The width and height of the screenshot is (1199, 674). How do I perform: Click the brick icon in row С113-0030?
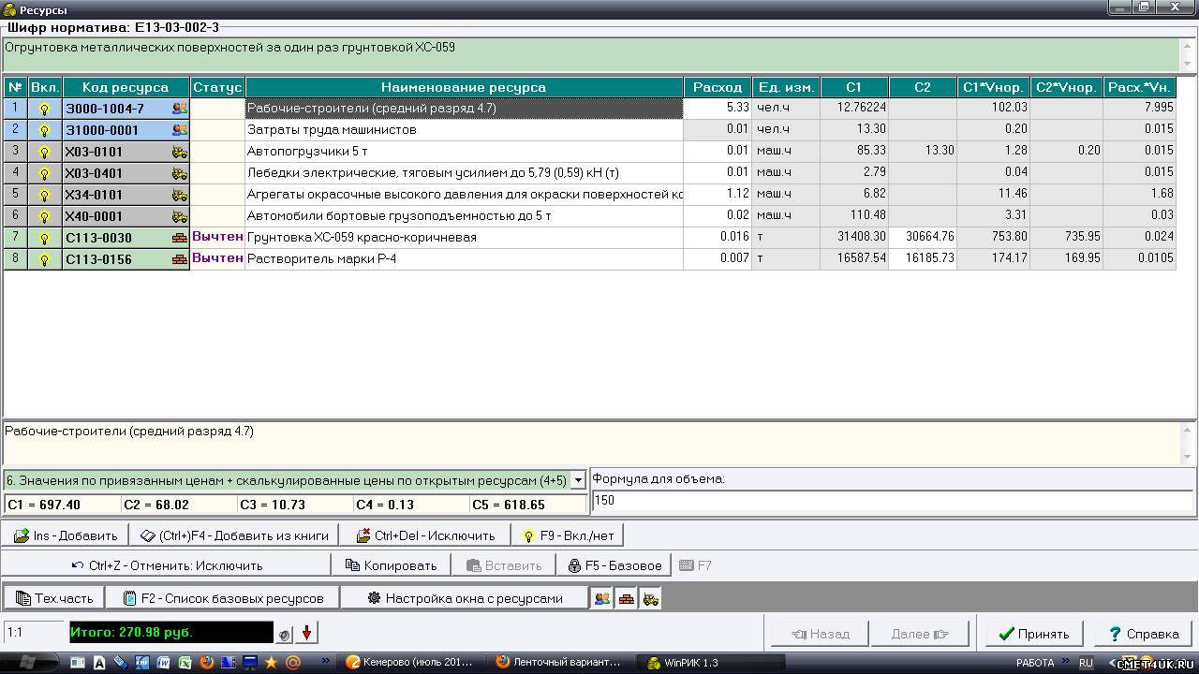pyautogui.click(x=180, y=238)
